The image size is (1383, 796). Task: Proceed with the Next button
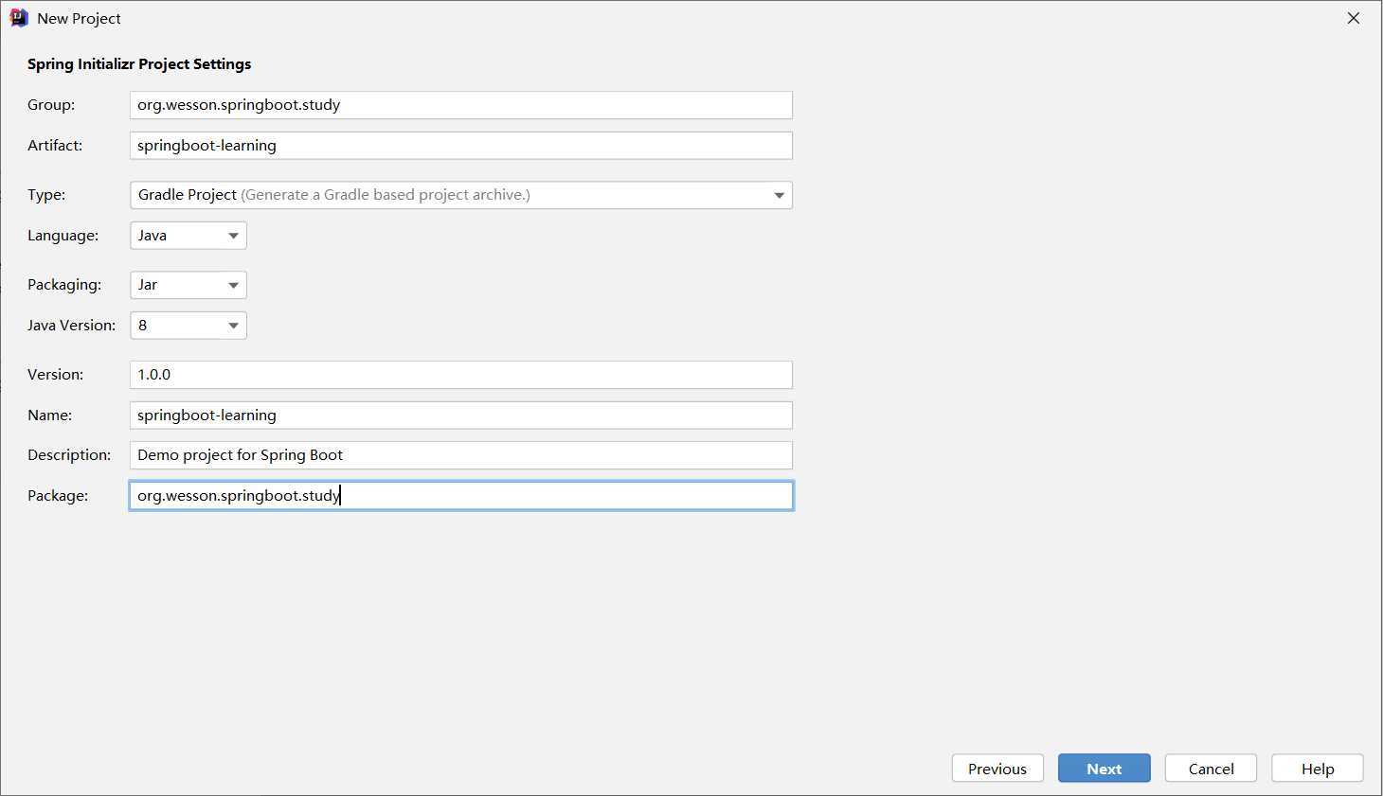[1105, 769]
